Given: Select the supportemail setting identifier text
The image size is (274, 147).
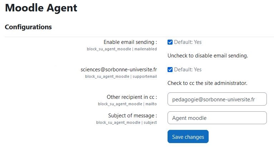Looking at the screenshot, I should tap(145, 76).
